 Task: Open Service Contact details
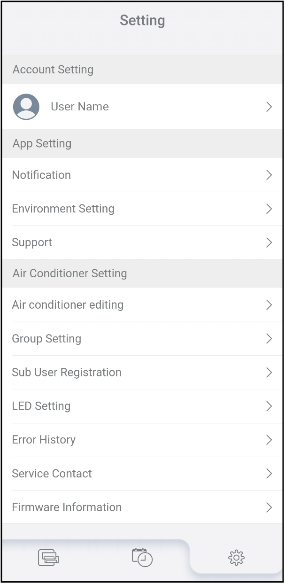click(52, 474)
